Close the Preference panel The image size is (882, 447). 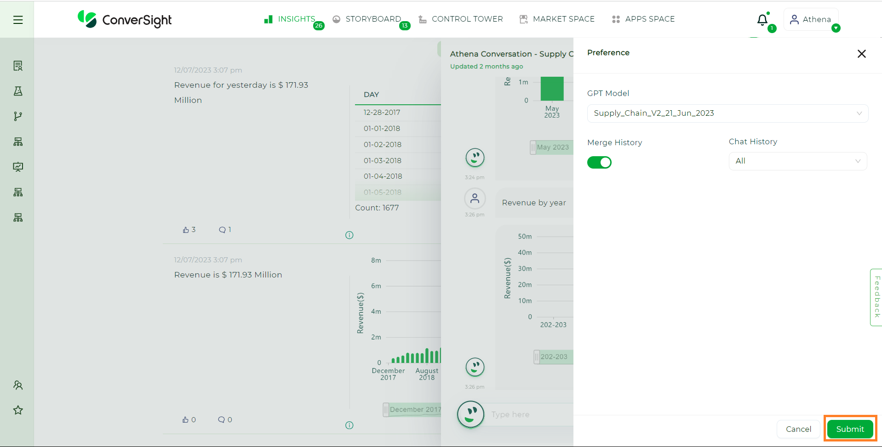coord(861,54)
